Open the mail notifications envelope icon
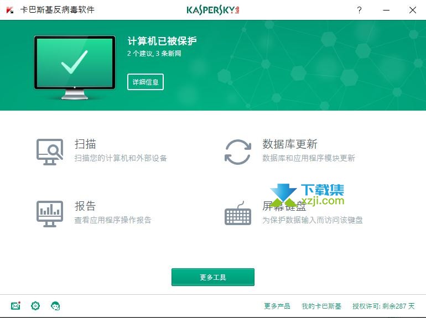The image size is (426, 318). pyautogui.click(x=15, y=306)
